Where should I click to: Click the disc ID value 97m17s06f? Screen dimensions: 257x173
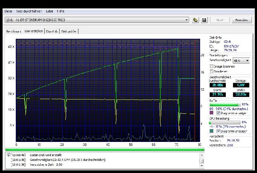pos(231,46)
